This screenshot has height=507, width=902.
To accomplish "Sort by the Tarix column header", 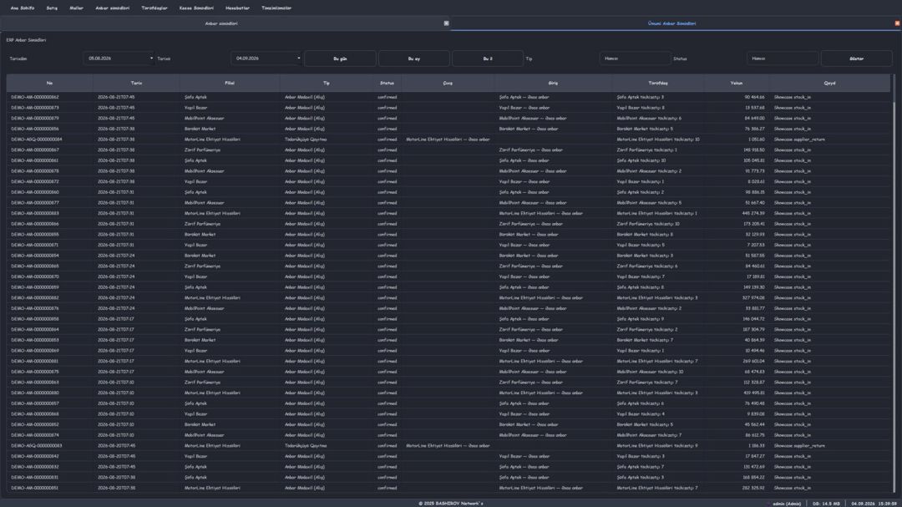I will click(x=136, y=83).
